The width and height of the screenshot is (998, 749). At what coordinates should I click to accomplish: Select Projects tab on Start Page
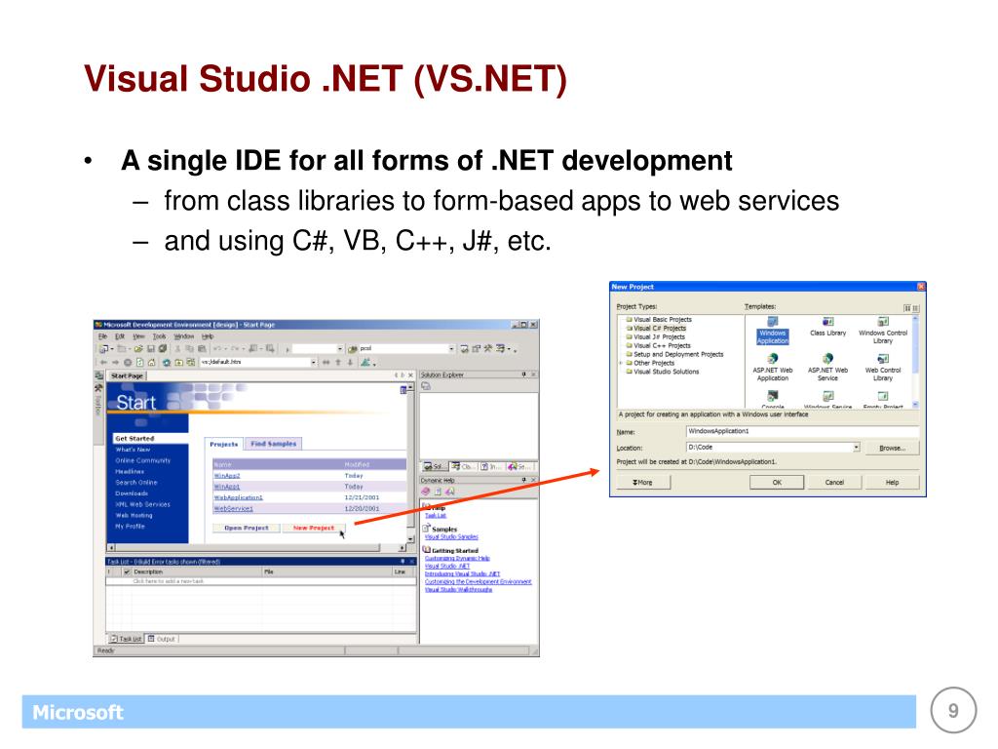point(224,444)
